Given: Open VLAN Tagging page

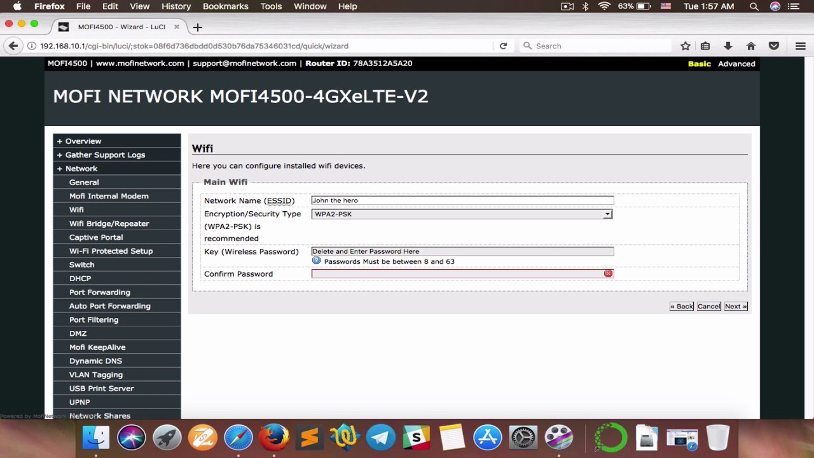Looking at the screenshot, I should [x=96, y=375].
